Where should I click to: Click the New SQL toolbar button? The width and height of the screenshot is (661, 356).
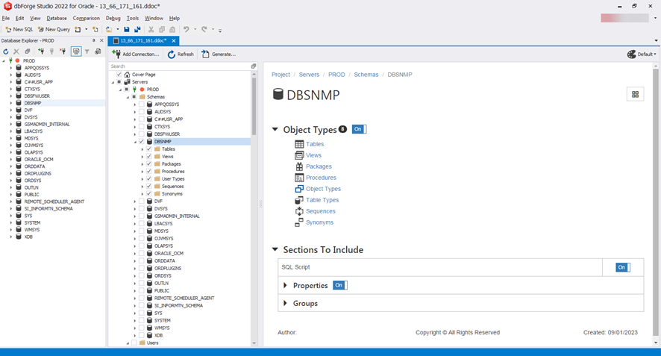coord(19,30)
